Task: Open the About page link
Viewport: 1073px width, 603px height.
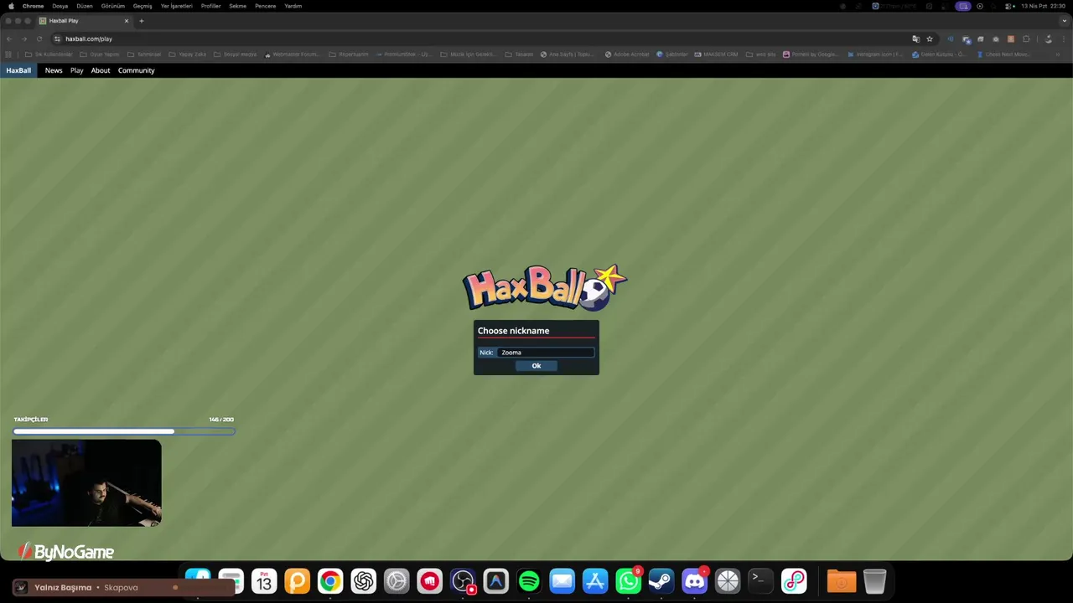Action: [101, 70]
